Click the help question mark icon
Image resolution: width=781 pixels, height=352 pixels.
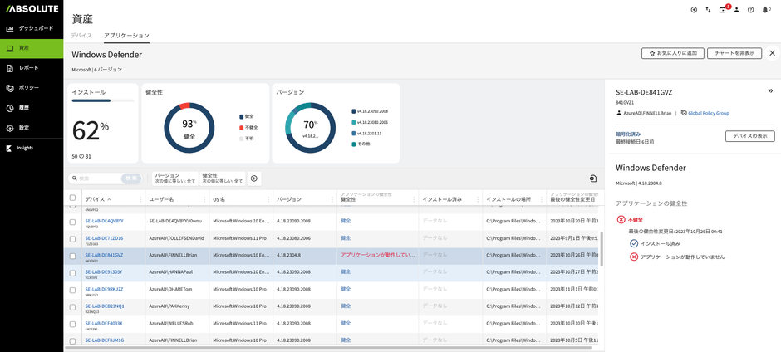(750, 10)
